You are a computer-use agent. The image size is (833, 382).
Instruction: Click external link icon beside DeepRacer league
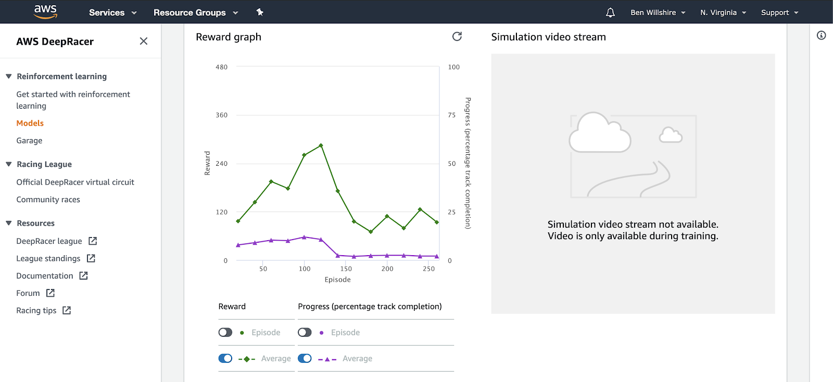click(93, 241)
